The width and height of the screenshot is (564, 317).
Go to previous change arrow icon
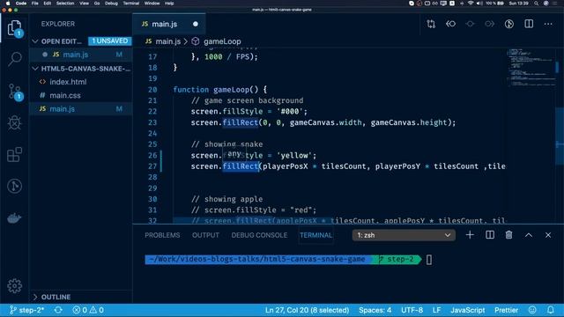[450, 24]
